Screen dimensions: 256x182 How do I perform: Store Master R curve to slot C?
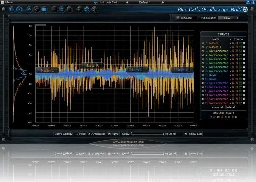(x=240, y=47)
